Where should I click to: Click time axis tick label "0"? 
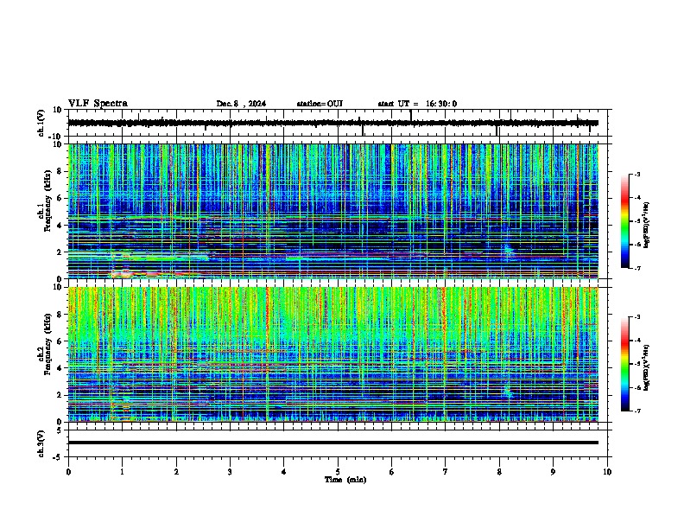tap(68, 472)
